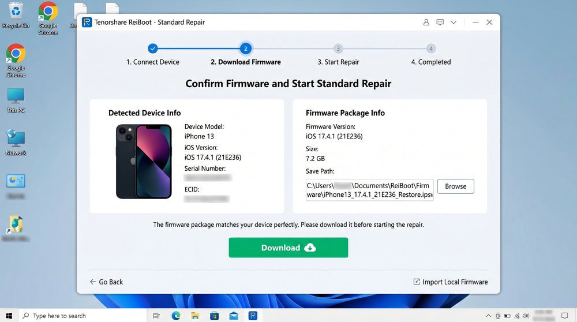Click the volume icon in system tray
The image size is (577, 322).
(526, 316)
